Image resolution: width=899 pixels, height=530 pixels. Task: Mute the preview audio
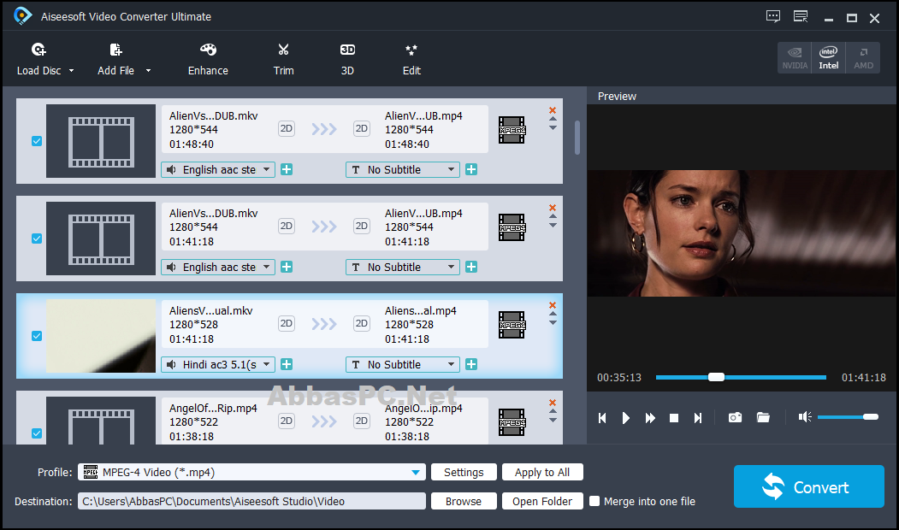(805, 417)
